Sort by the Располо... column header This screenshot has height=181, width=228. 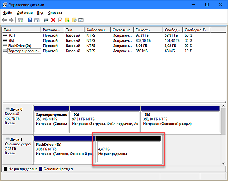pyautogui.click(x=52, y=30)
